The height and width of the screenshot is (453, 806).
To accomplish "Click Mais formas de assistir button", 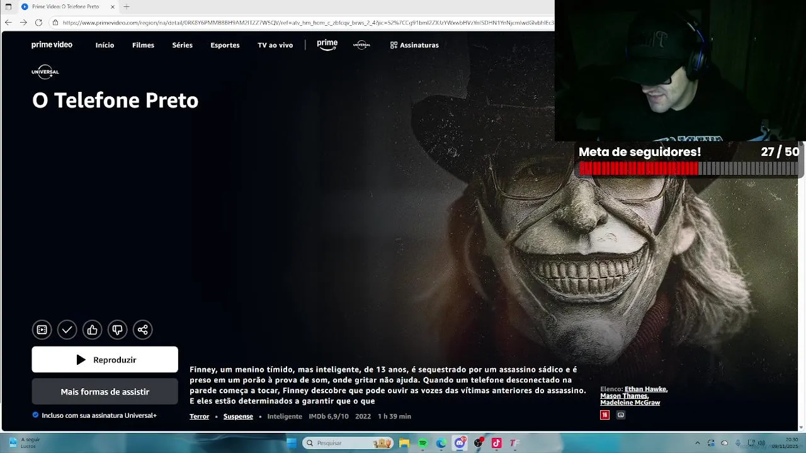I will (x=105, y=391).
